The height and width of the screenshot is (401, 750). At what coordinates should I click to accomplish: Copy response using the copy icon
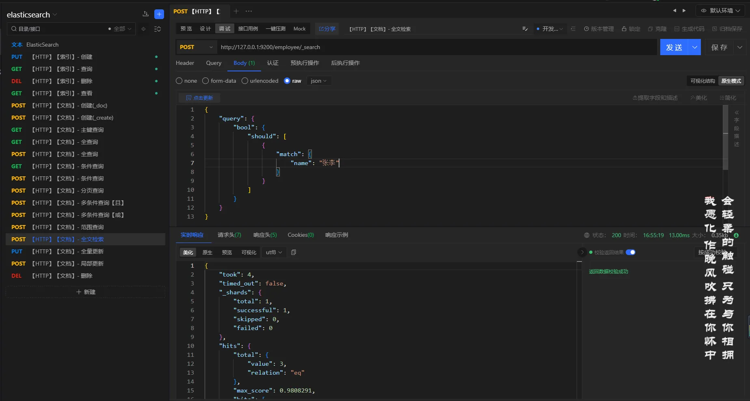[294, 252]
